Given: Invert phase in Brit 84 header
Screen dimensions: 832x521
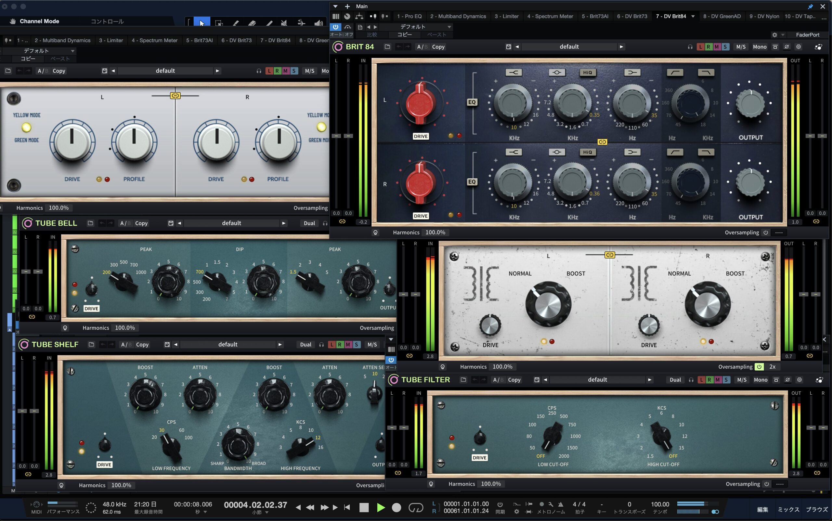Looking at the screenshot, I should click(786, 46).
